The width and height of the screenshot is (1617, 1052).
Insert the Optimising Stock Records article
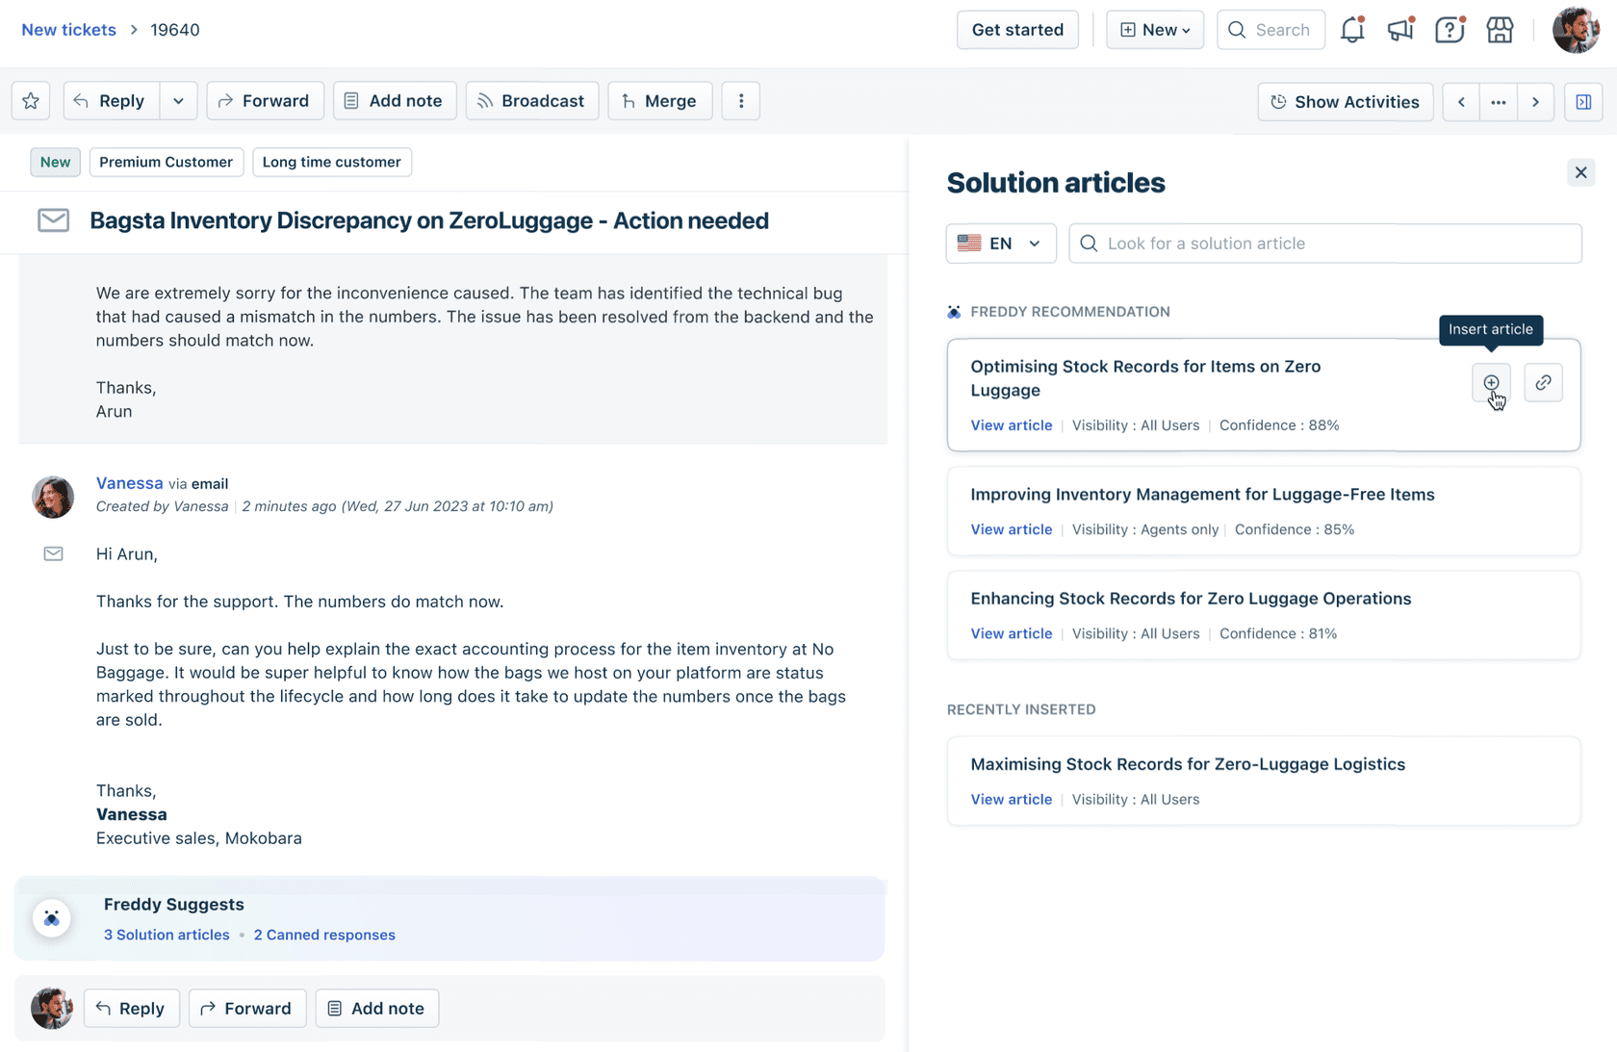1491,383
